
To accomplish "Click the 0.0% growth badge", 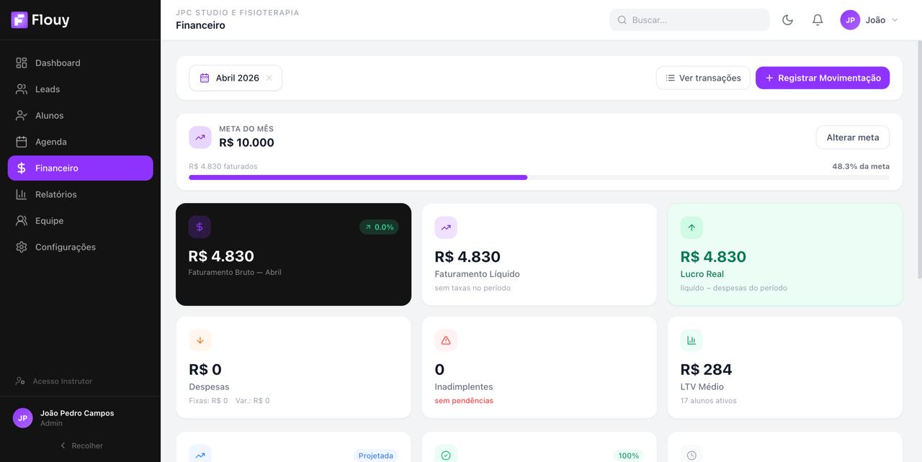I will coord(379,227).
